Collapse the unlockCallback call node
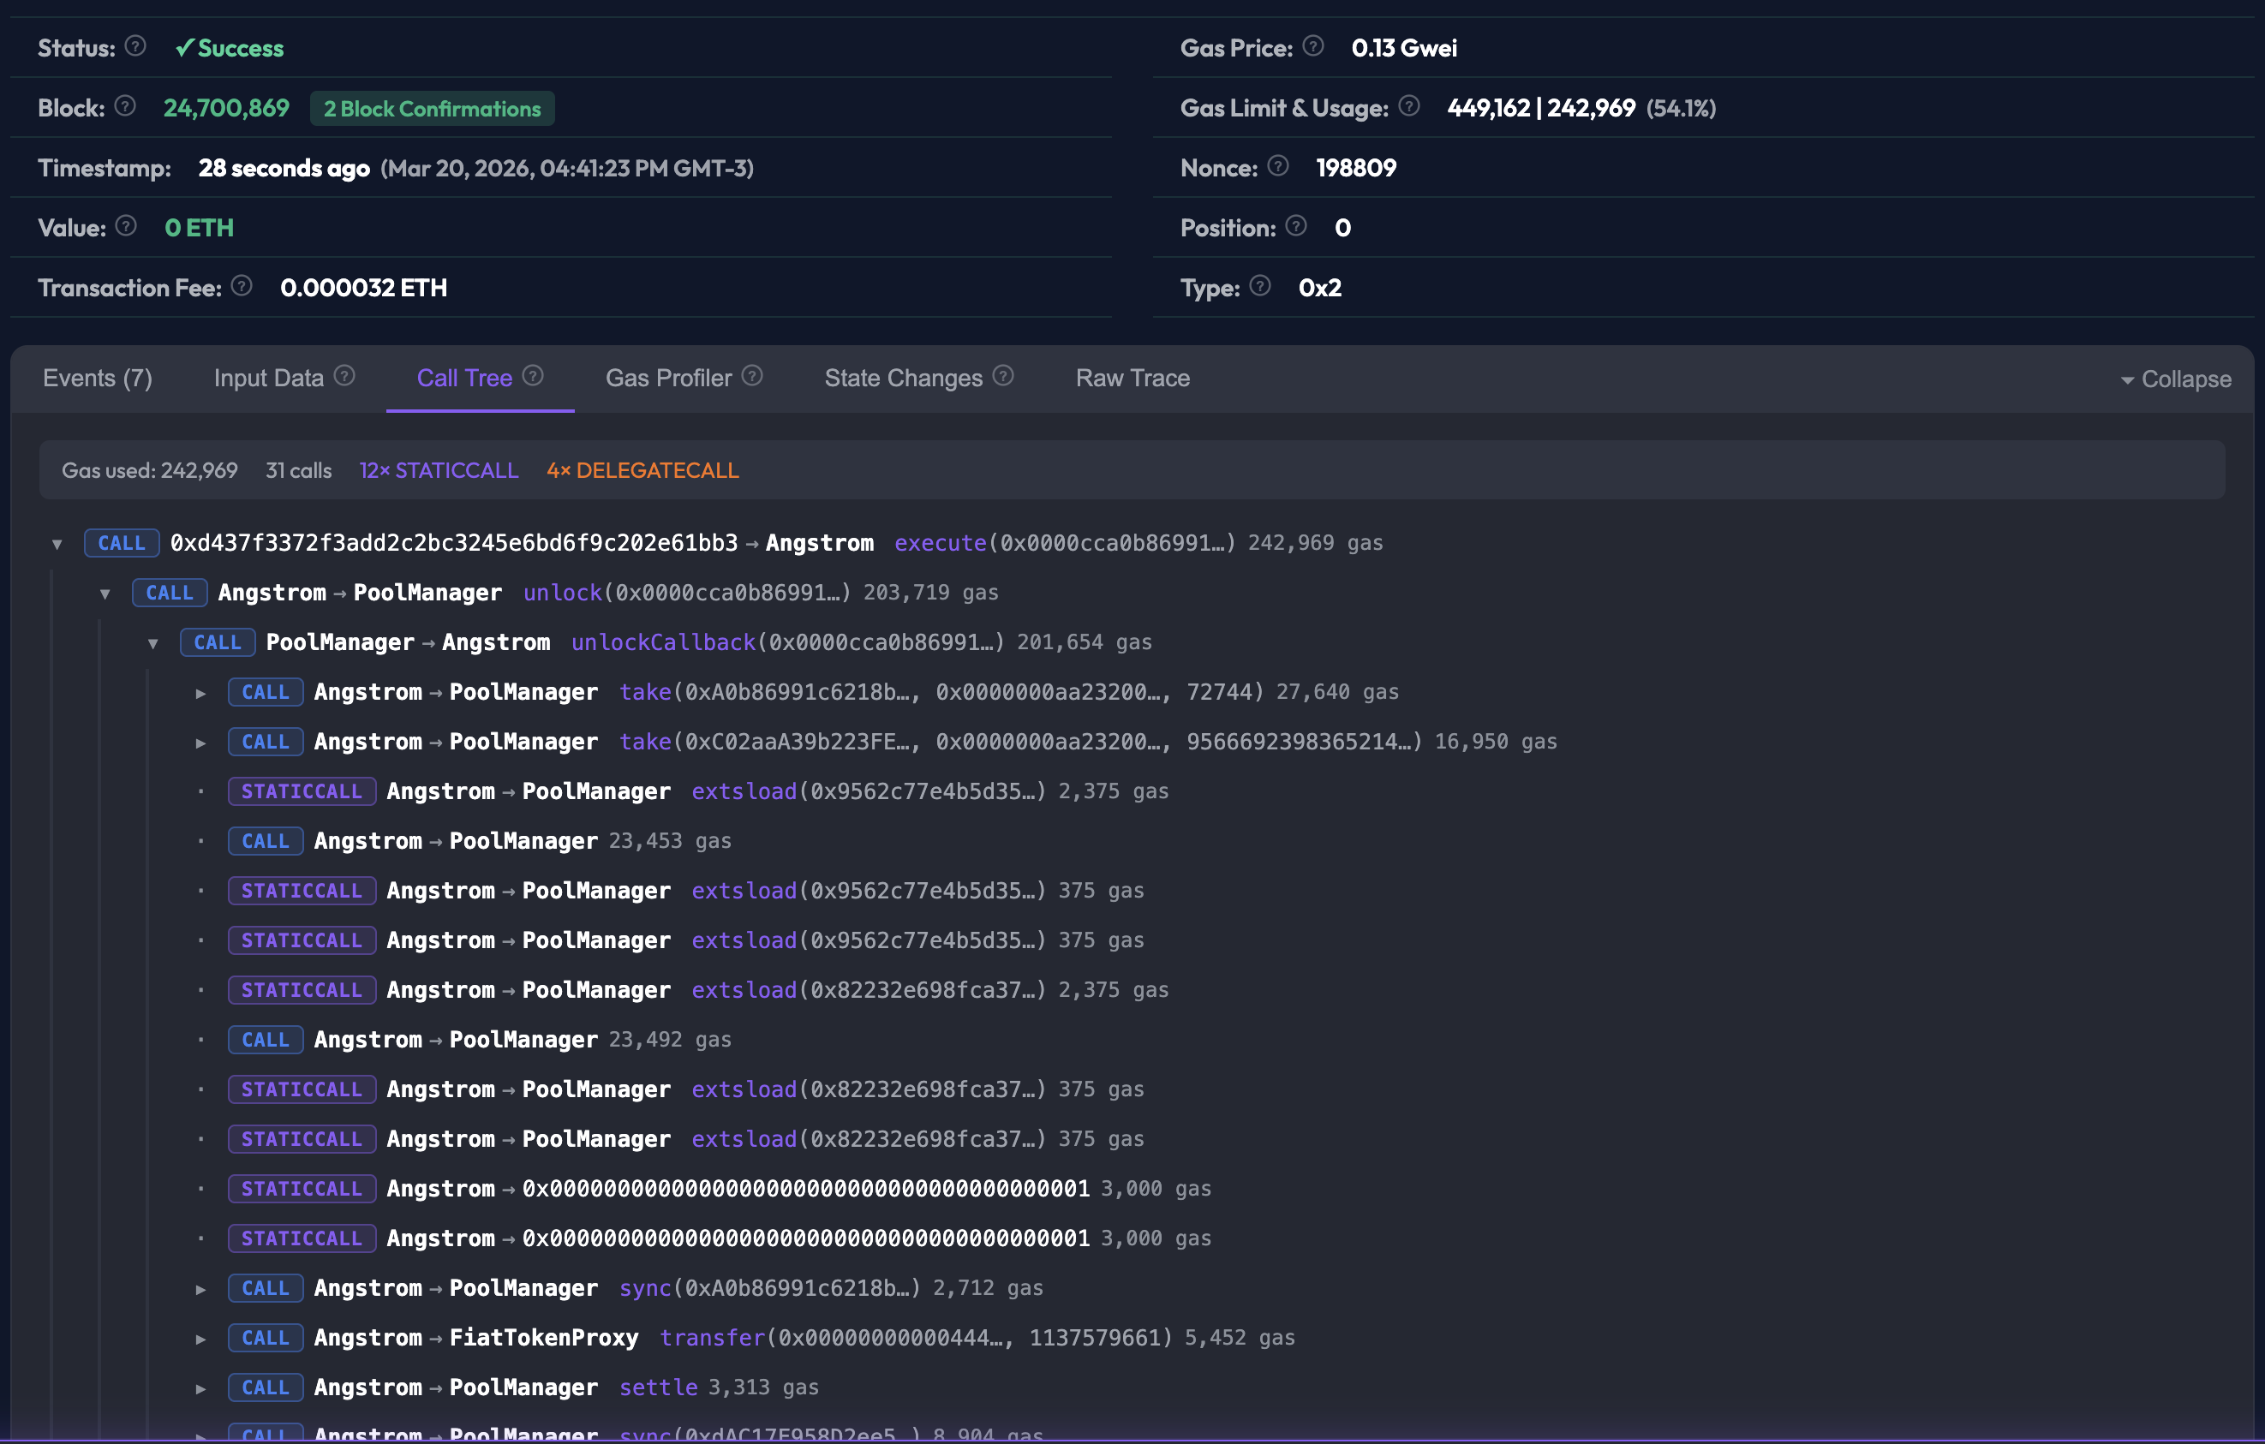Screen dimensions: 2265x1444 pos(153,644)
